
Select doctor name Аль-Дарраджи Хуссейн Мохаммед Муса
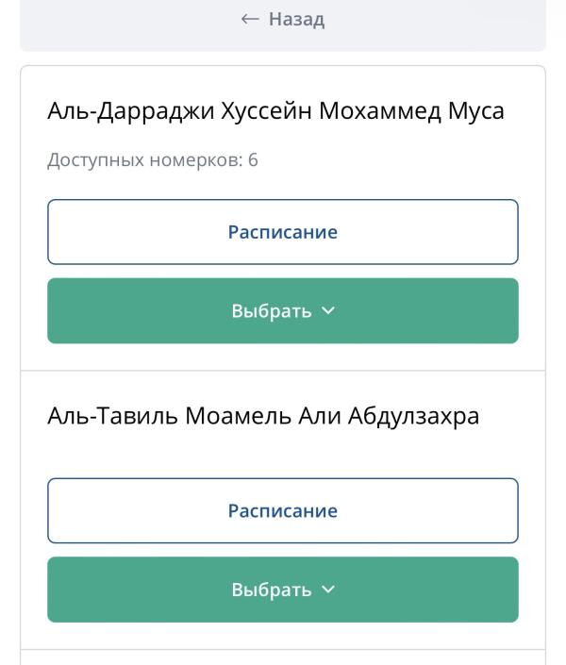pos(275,111)
